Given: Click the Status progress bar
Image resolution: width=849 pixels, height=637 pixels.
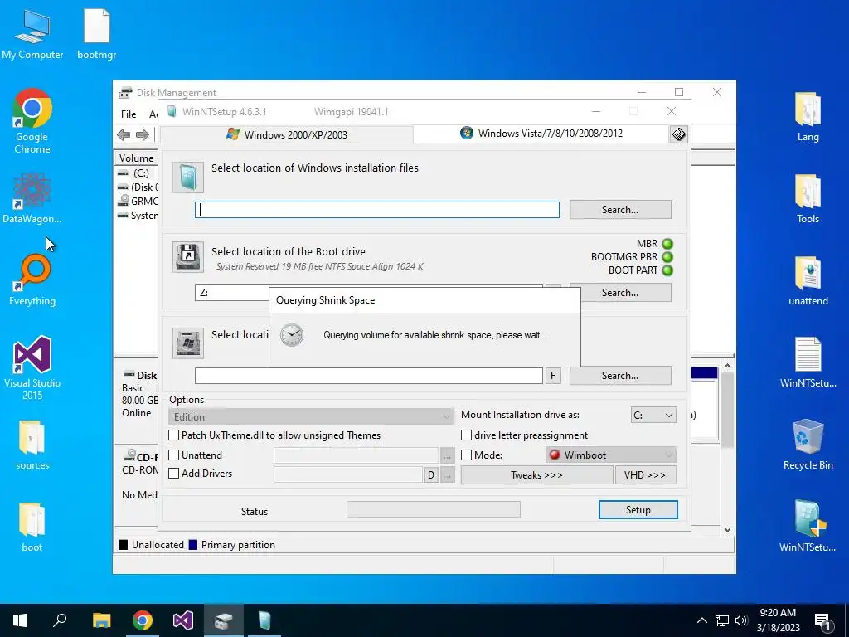Looking at the screenshot, I should pyautogui.click(x=433, y=509).
